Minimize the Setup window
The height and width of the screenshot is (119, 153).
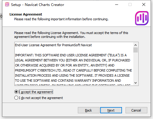117,4
